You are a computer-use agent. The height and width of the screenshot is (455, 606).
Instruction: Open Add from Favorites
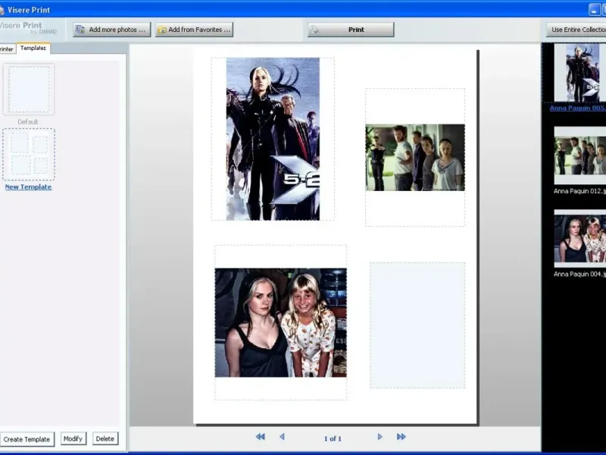click(195, 30)
